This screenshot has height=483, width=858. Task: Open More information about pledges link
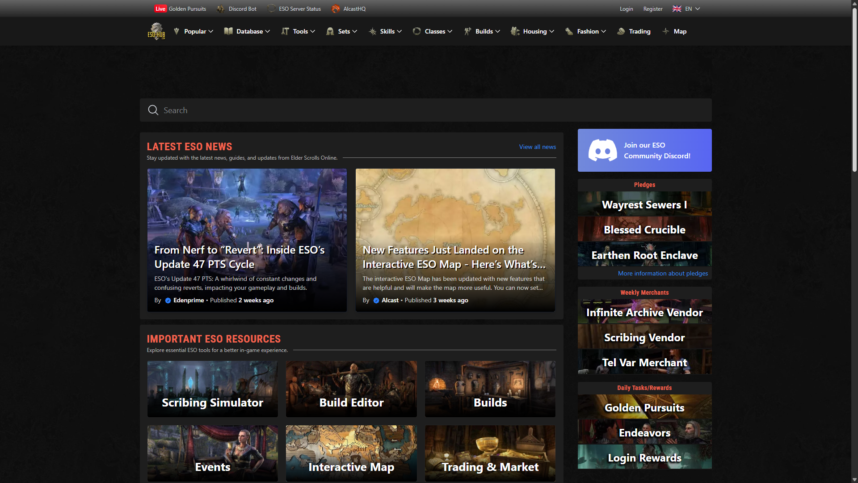coord(663,273)
